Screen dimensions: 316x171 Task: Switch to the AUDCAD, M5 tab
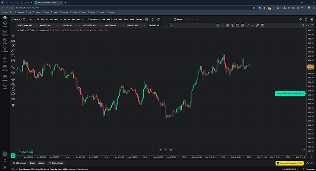(111, 25)
